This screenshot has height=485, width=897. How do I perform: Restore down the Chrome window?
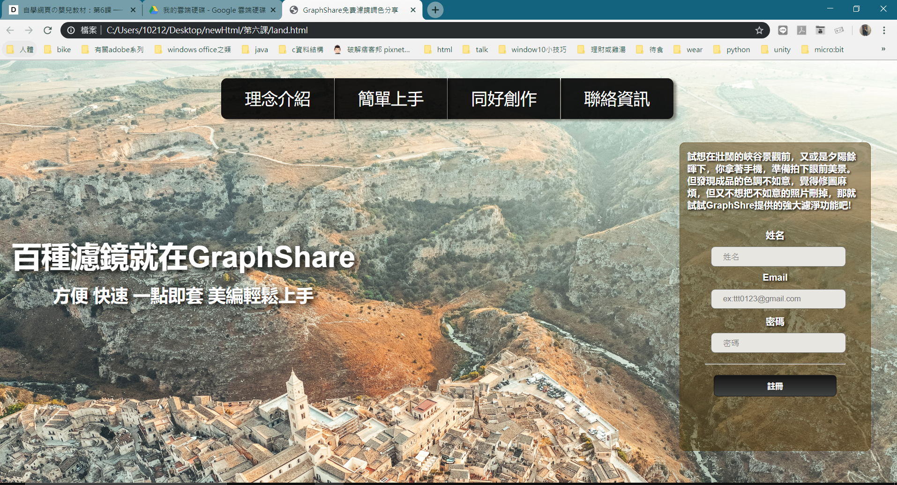click(856, 8)
